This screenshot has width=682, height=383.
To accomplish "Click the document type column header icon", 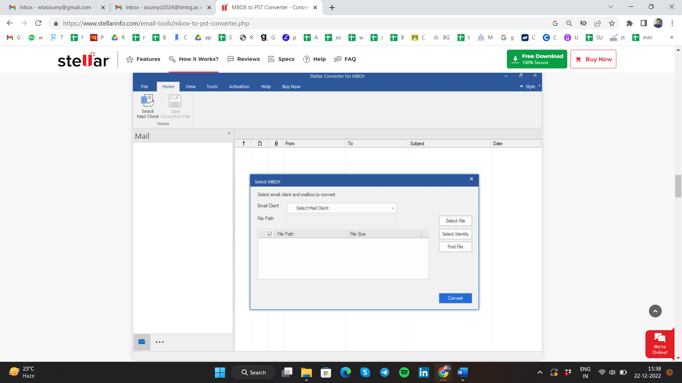I will coord(260,144).
